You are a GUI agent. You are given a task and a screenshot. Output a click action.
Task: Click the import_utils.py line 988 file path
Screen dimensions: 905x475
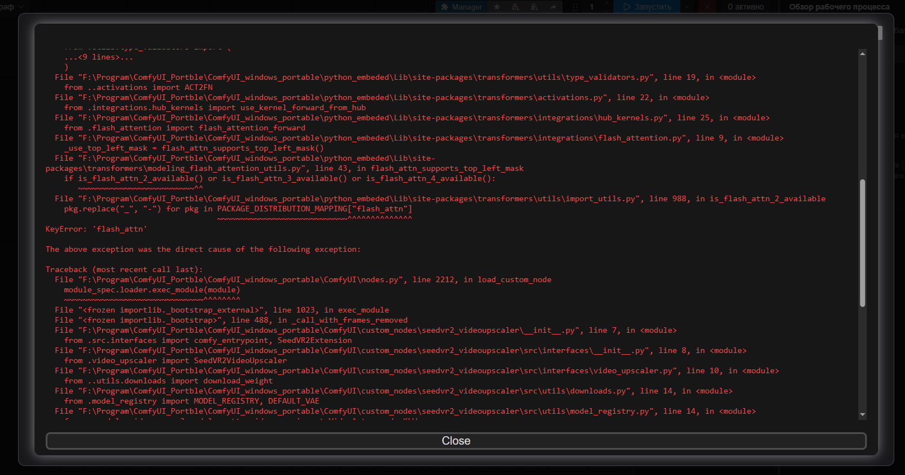click(440, 198)
